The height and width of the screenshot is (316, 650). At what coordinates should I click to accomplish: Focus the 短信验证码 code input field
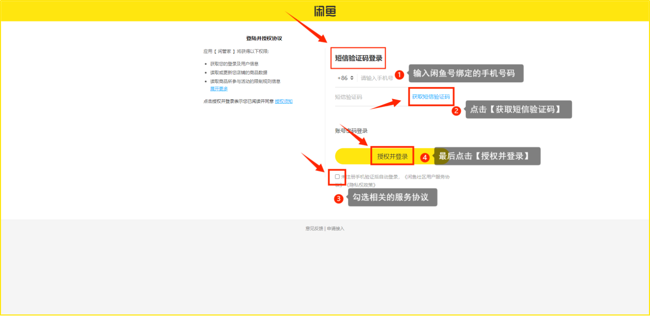click(368, 97)
